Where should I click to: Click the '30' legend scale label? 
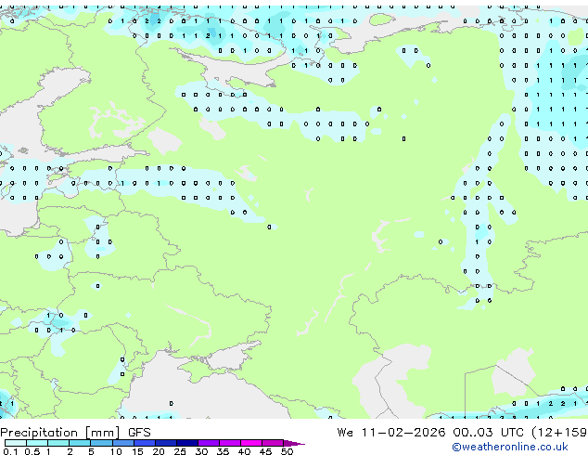(201, 451)
